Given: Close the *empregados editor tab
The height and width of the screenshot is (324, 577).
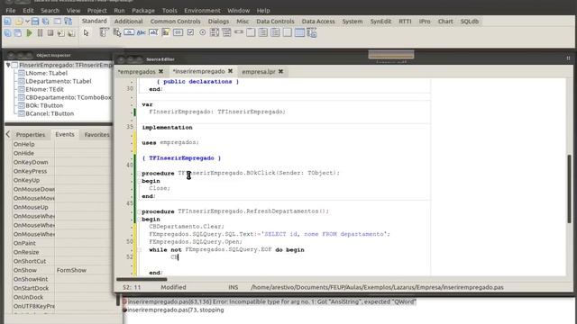Looking at the screenshot, I should pyautogui.click(x=160, y=71).
